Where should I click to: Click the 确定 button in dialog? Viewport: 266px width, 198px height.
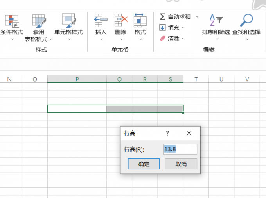pos(144,164)
